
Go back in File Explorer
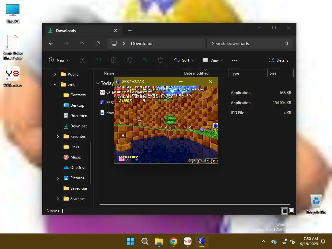coord(51,43)
